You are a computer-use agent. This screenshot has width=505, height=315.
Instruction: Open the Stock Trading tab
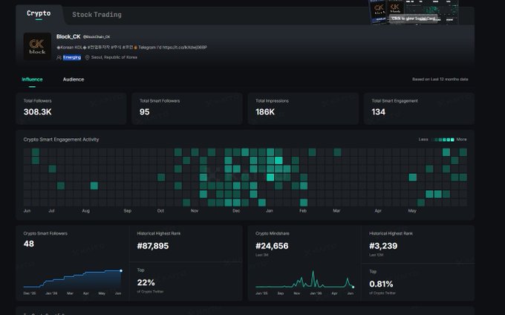pos(97,15)
